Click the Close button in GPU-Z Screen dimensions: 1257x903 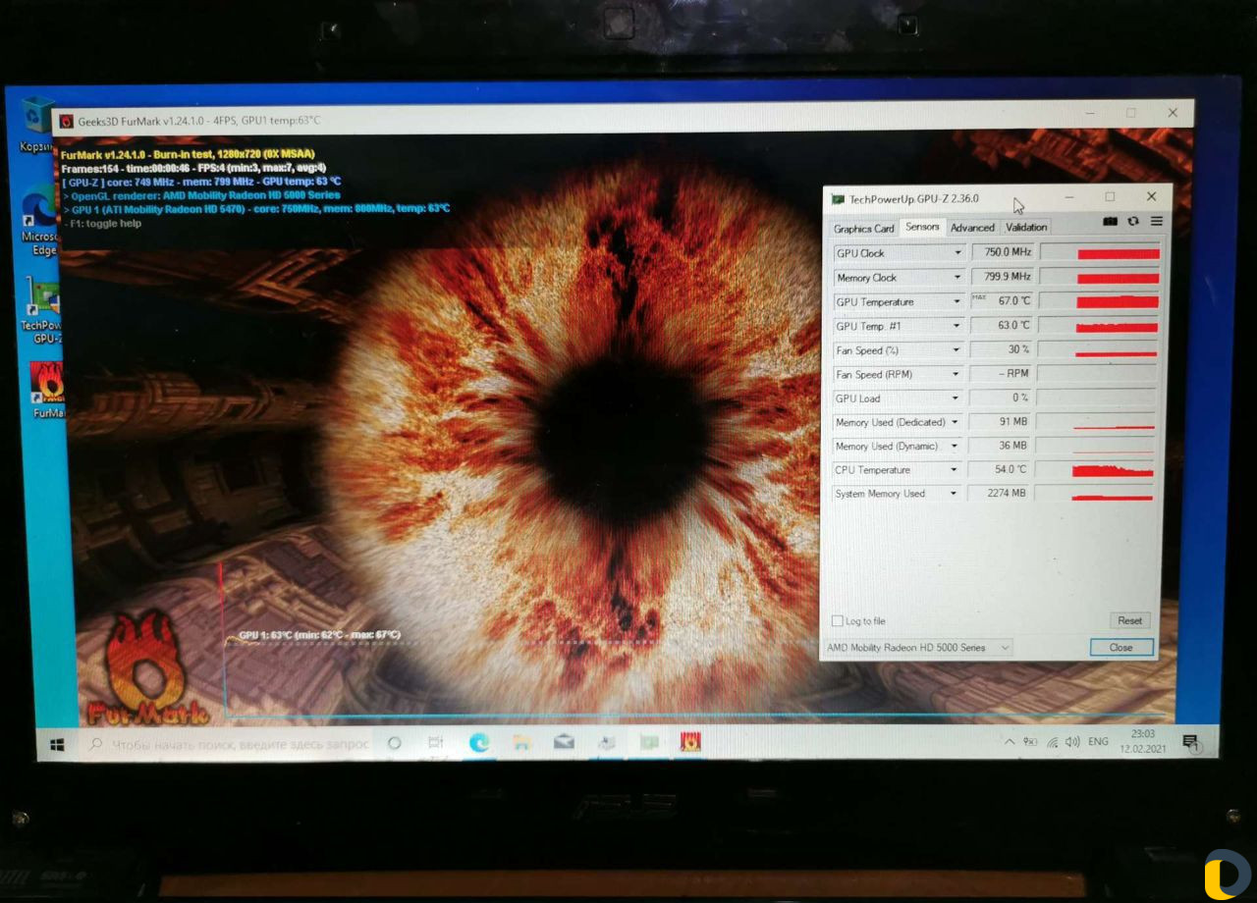[1120, 648]
